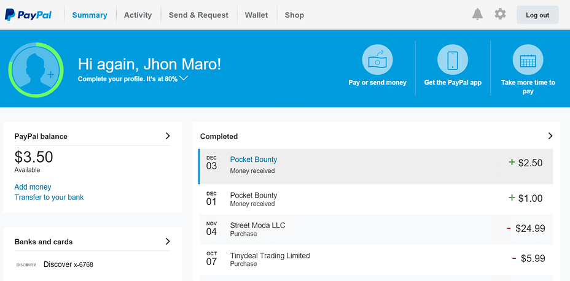Open the Pocket Bounty Dec 03 link
Viewport: 570px width, 281px height.
[254, 160]
